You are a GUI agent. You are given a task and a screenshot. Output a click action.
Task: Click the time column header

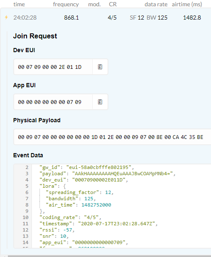point(19,4)
